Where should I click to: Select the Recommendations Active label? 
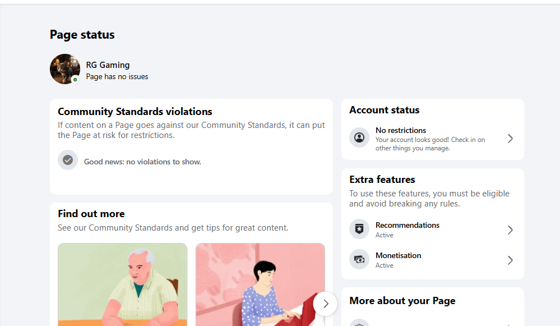[x=385, y=235]
